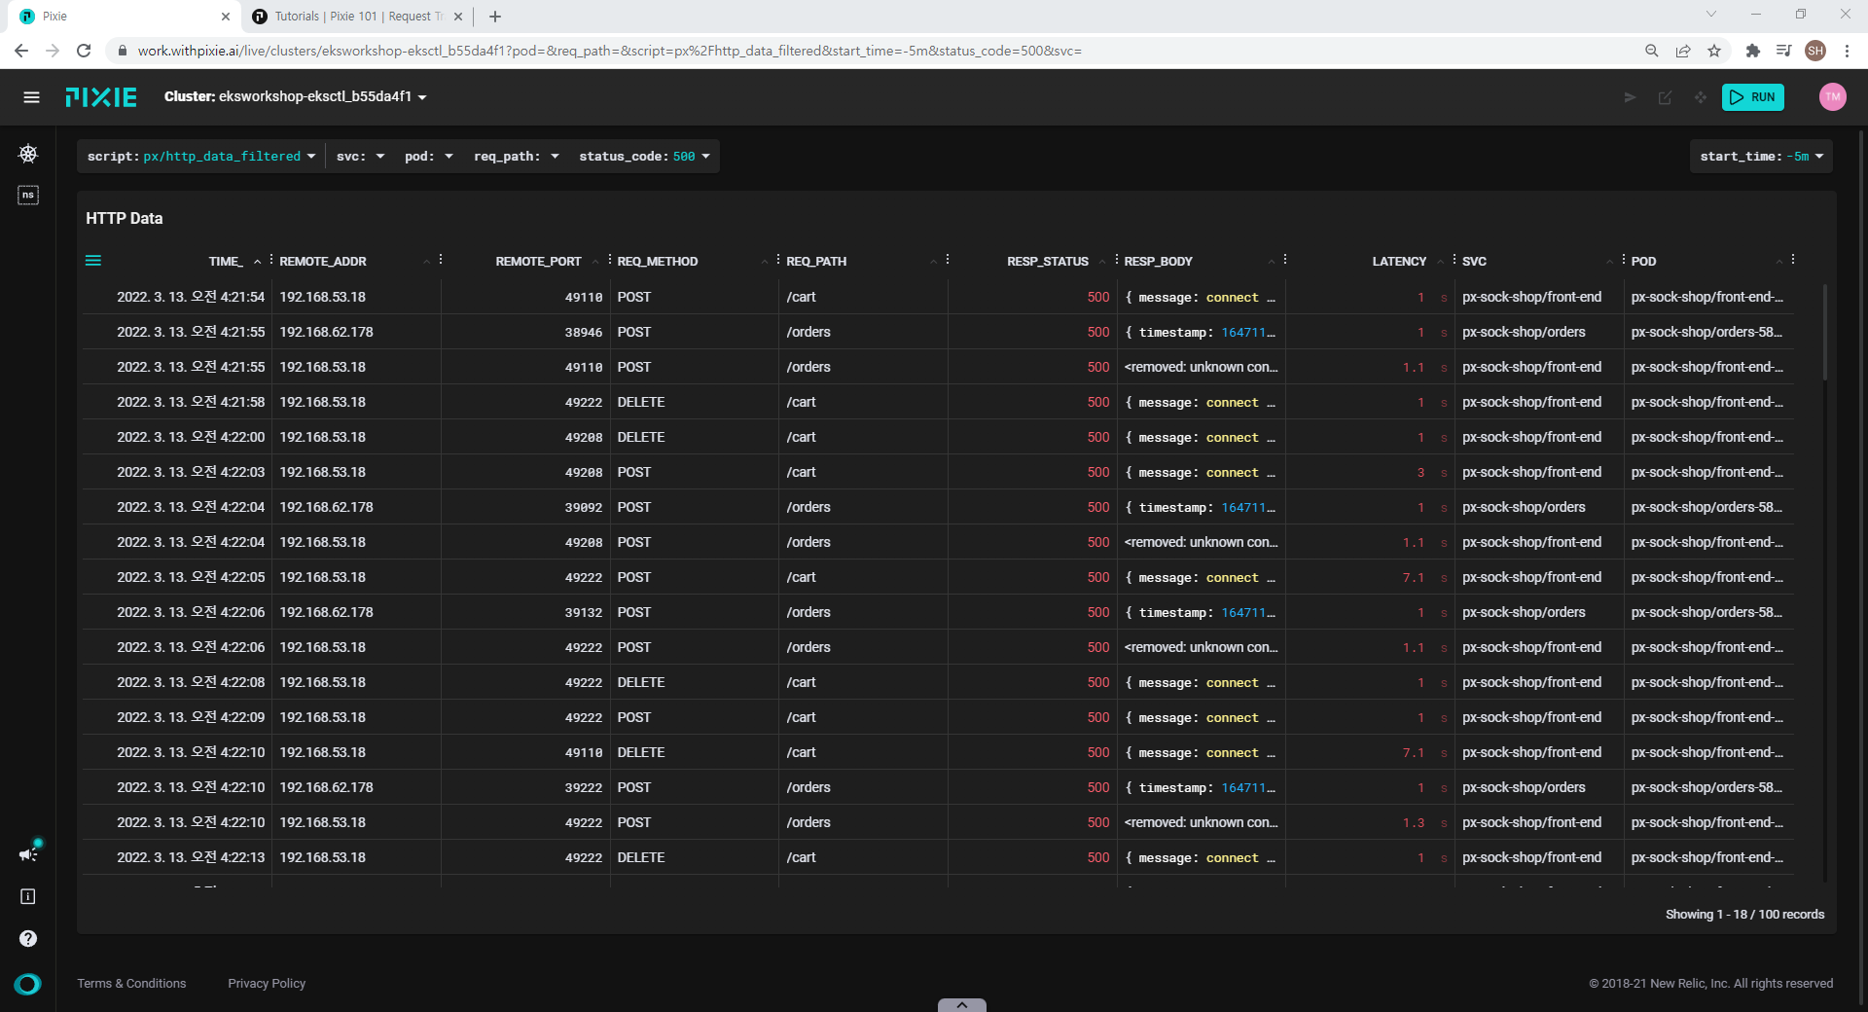Click the HTTP Data table title
1868x1012 pixels.
125,219
